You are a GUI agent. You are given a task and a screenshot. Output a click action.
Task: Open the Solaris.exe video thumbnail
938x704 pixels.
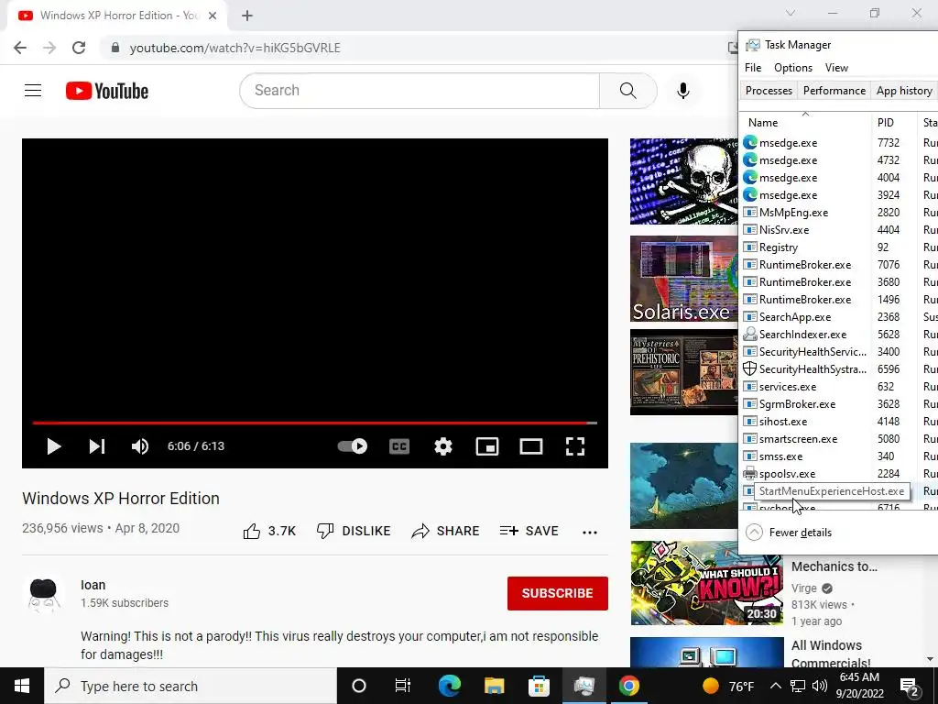tap(683, 279)
